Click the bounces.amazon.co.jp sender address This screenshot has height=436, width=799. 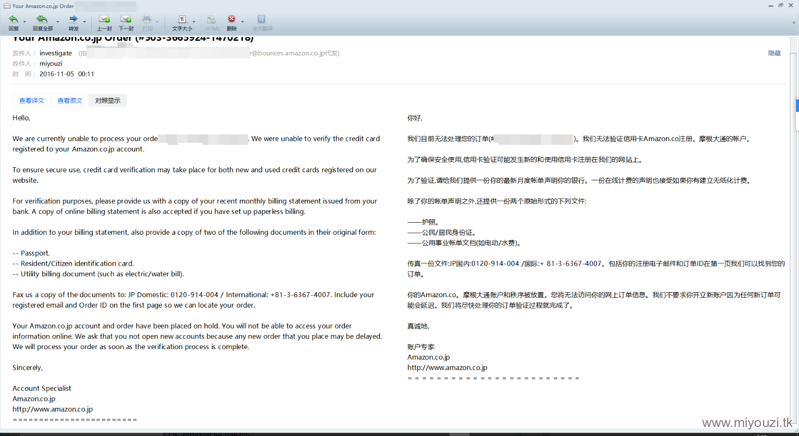click(x=295, y=53)
